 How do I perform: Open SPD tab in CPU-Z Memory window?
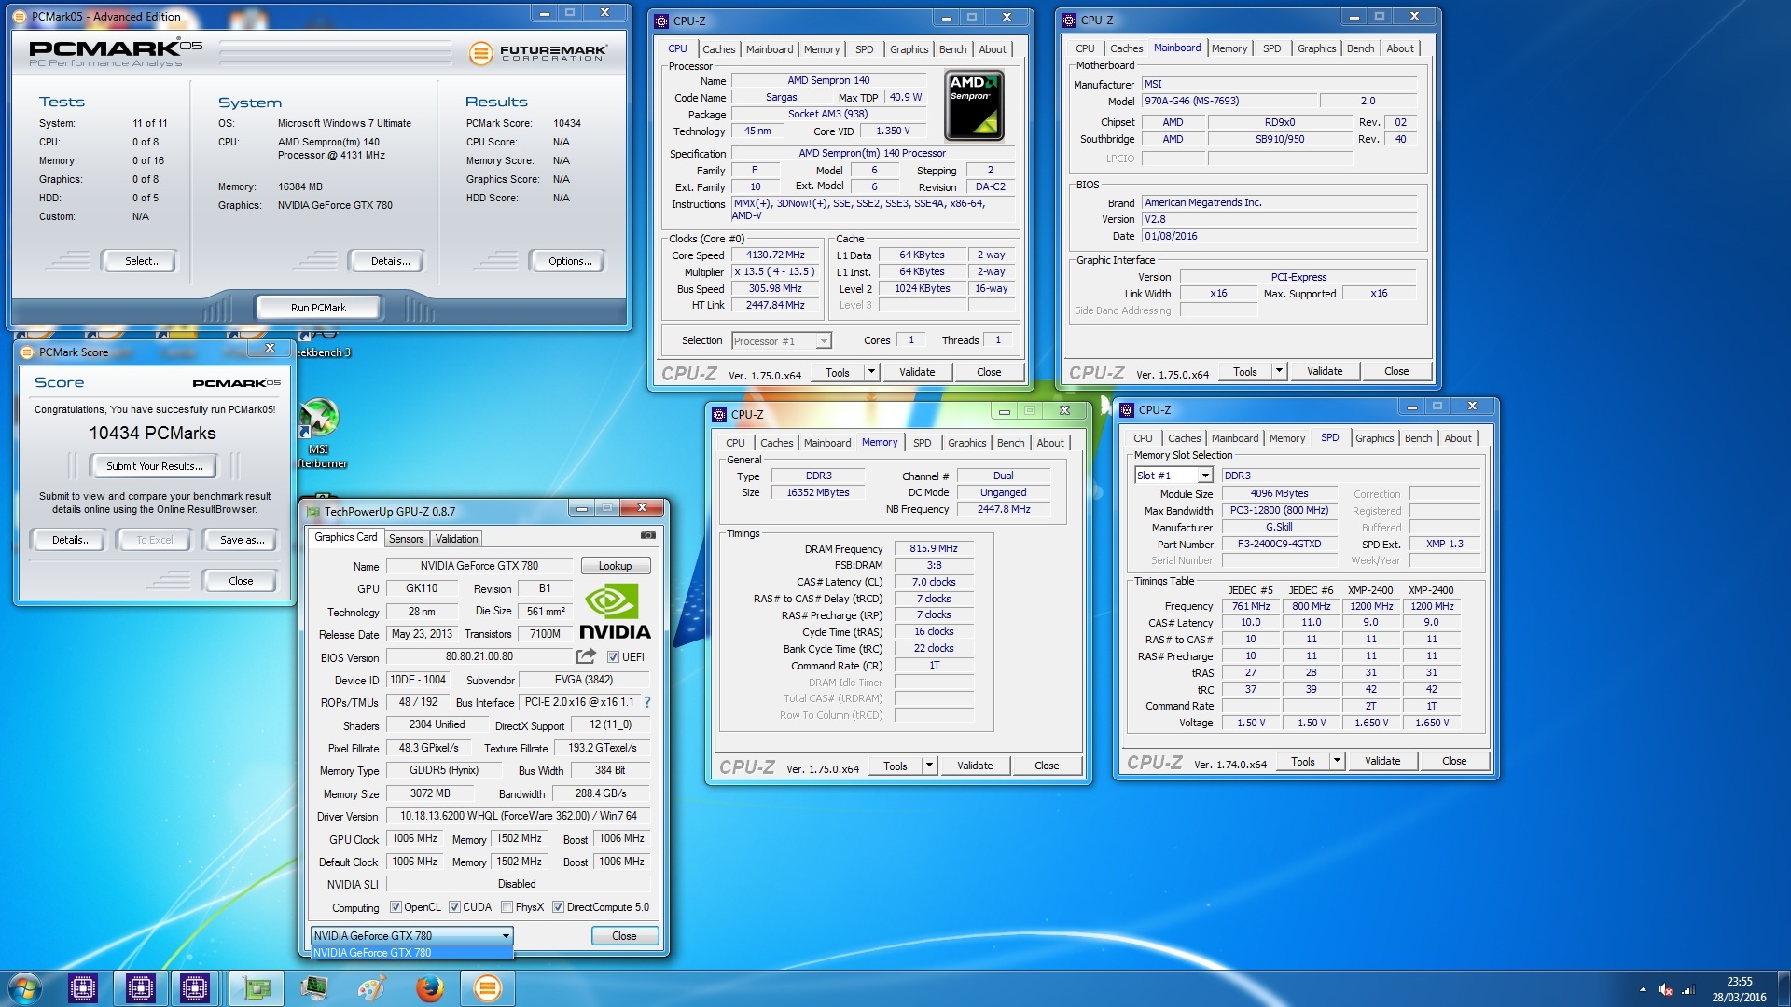922,443
